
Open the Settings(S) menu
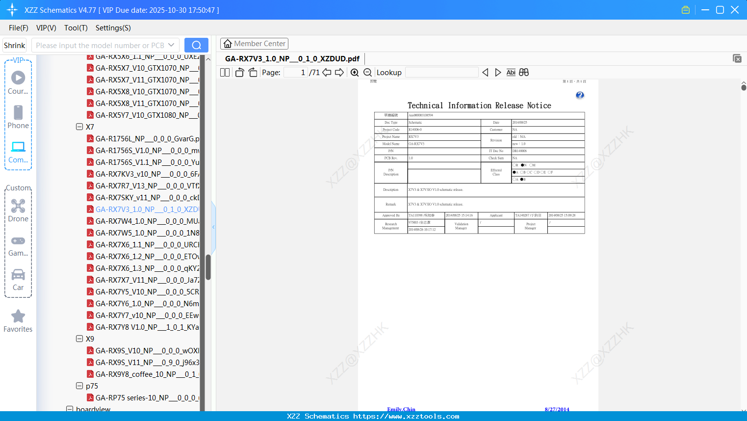click(113, 28)
